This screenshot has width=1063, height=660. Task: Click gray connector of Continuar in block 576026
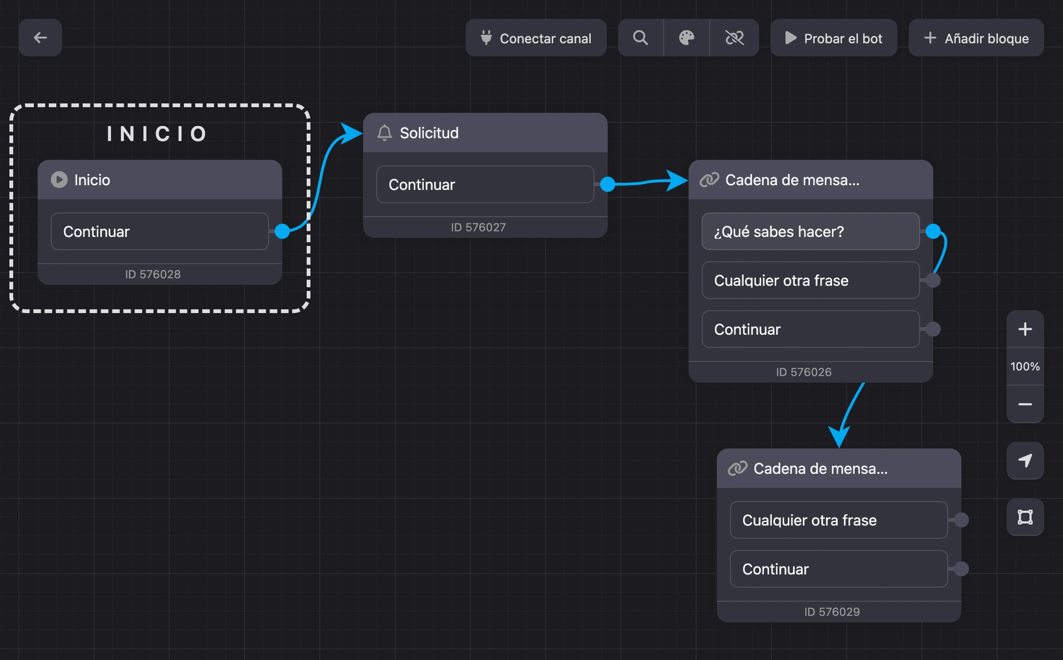[x=933, y=329]
